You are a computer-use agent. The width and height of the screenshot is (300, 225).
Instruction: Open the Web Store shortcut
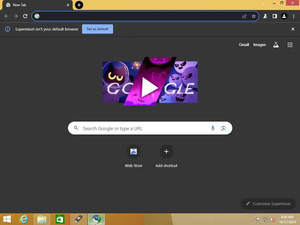tap(134, 156)
